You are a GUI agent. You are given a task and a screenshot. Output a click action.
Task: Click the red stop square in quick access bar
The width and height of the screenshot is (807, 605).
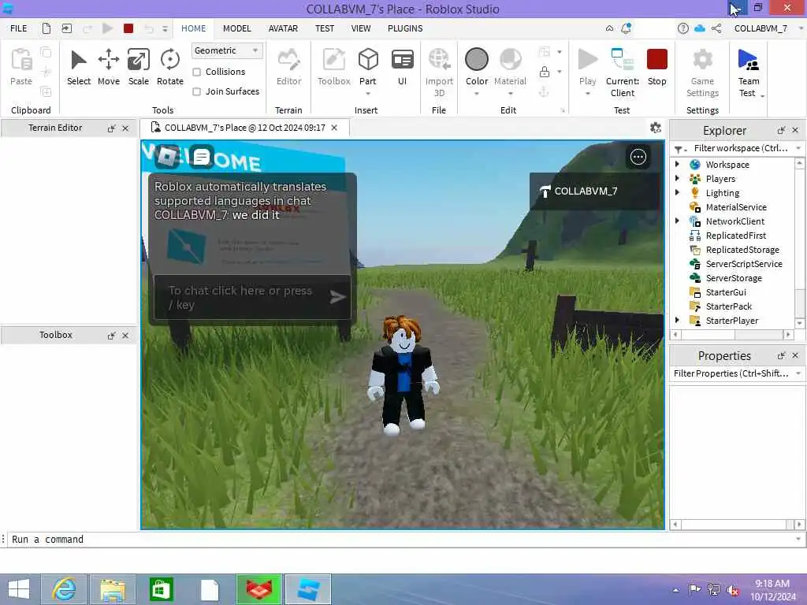pyautogui.click(x=128, y=28)
